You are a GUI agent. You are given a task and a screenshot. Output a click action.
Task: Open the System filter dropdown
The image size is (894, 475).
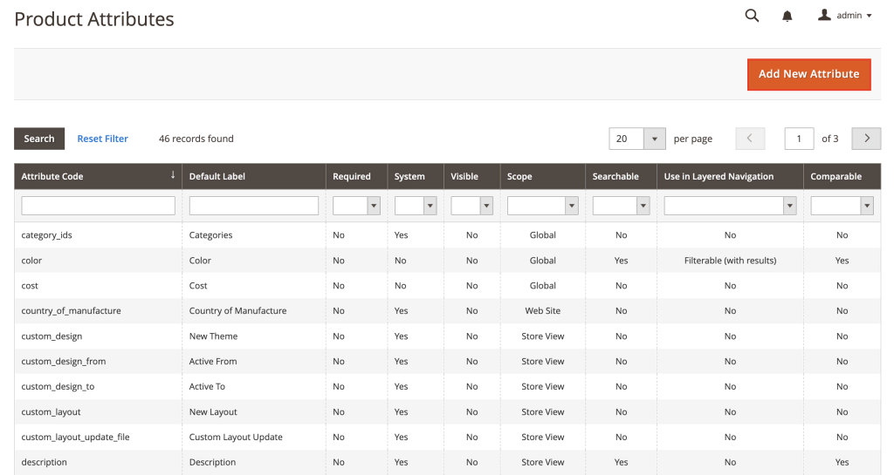click(x=416, y=206)
